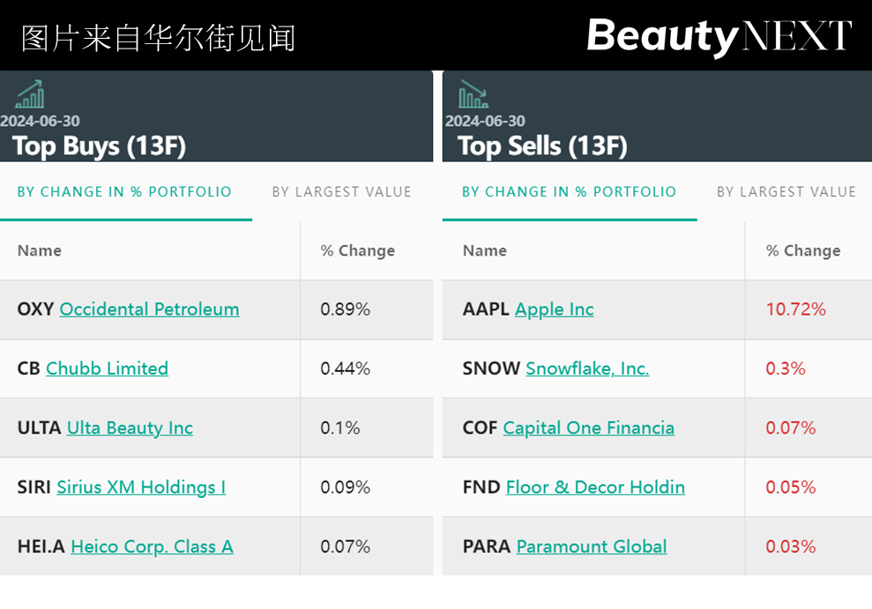Click the Top Sells falling chart icon
This screenshot has width=872, height=609.
(473, 94)
